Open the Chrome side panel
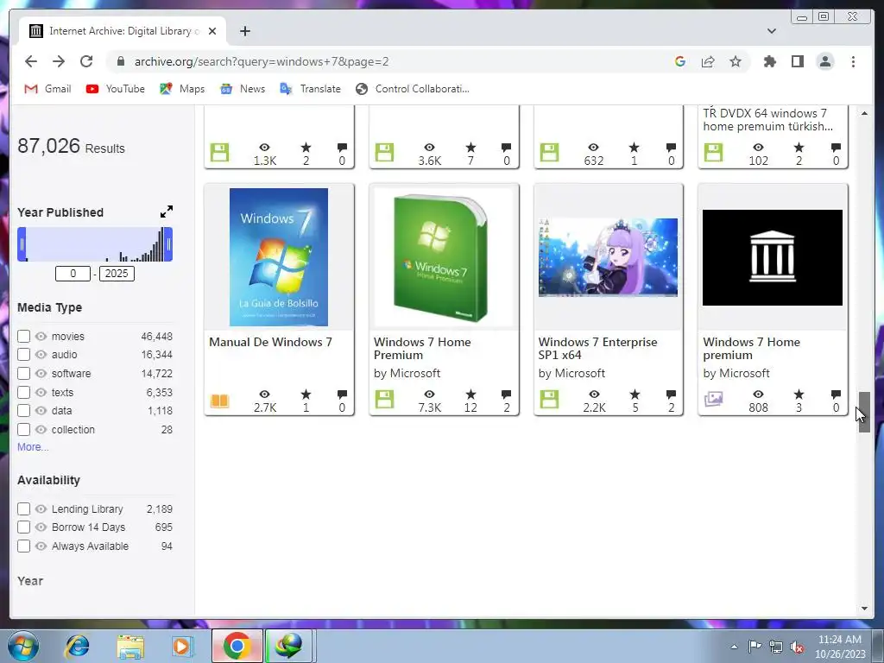 [797, 61]
